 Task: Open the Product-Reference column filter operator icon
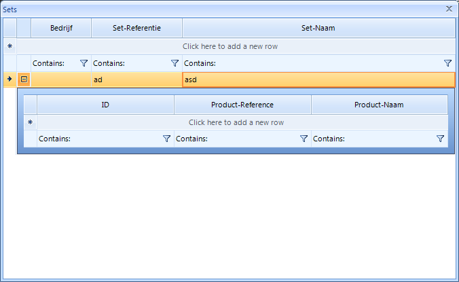click(304, 139)
